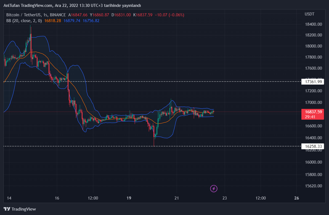Click the purple lightning bolt icon

click(x=214, y=189)
